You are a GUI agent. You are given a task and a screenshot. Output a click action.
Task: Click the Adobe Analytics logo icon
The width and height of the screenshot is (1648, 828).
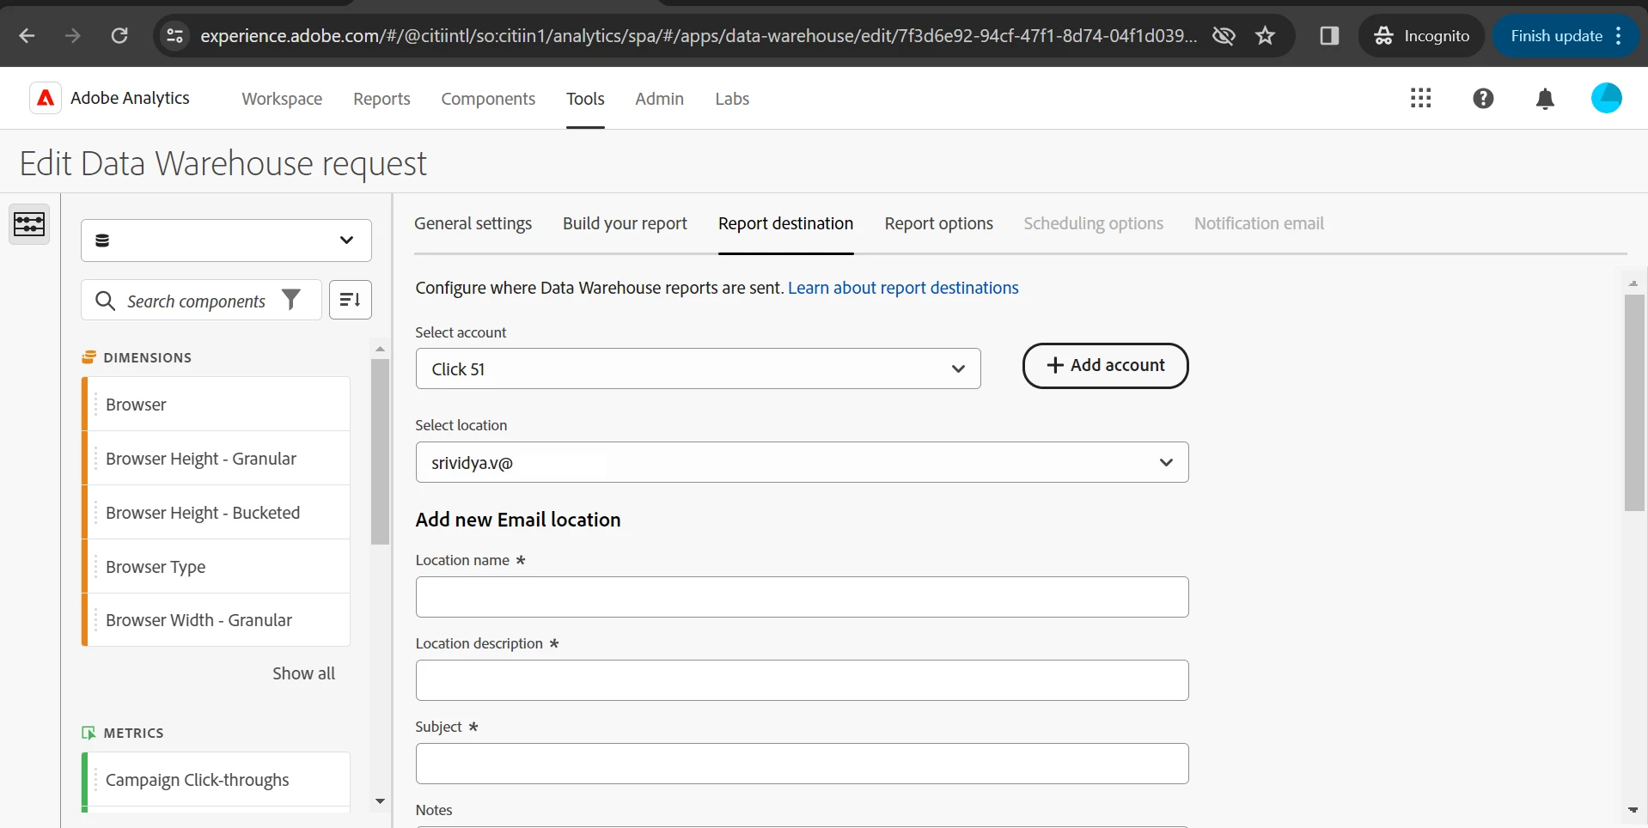pyautogui.click(x=46, y=98)
